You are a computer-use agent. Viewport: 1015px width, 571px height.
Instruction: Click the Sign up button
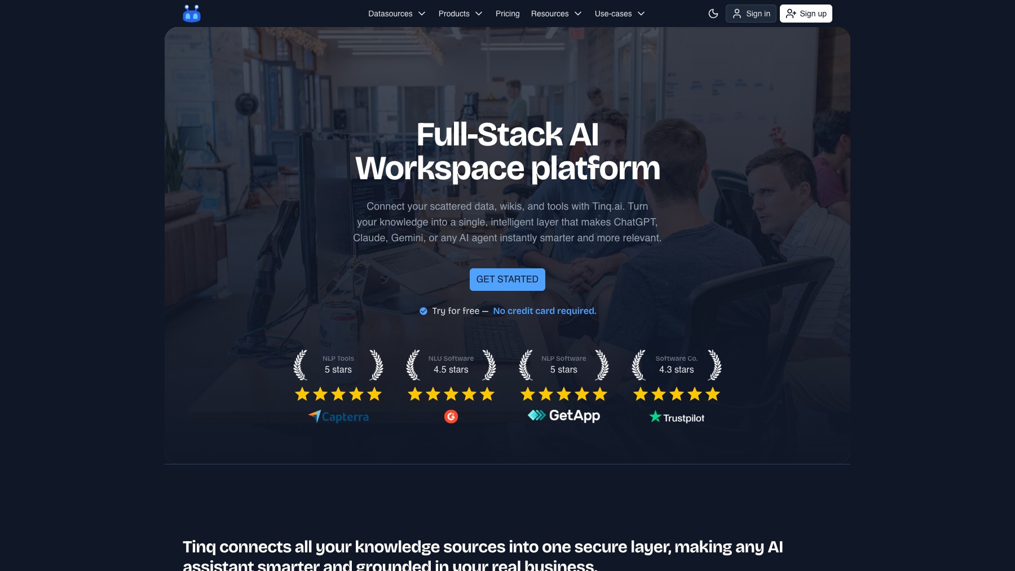pos(806,14)
